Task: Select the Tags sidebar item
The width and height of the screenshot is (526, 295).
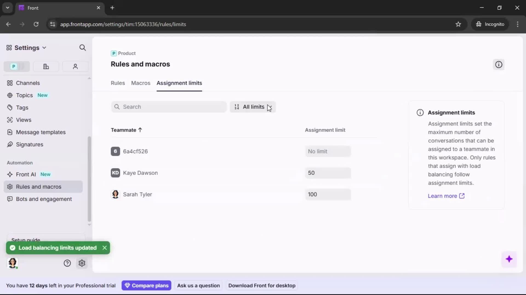Action: [x=22, y=108]
